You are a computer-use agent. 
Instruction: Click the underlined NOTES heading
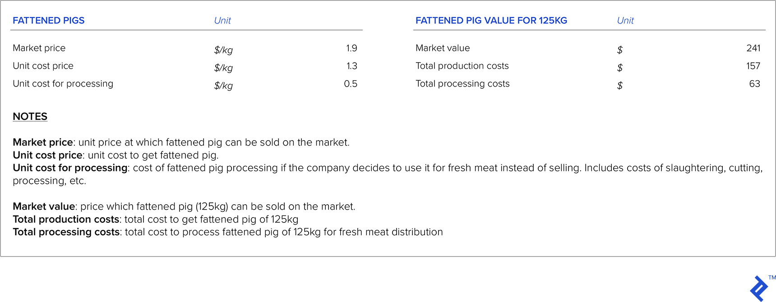tap(30, 117)
